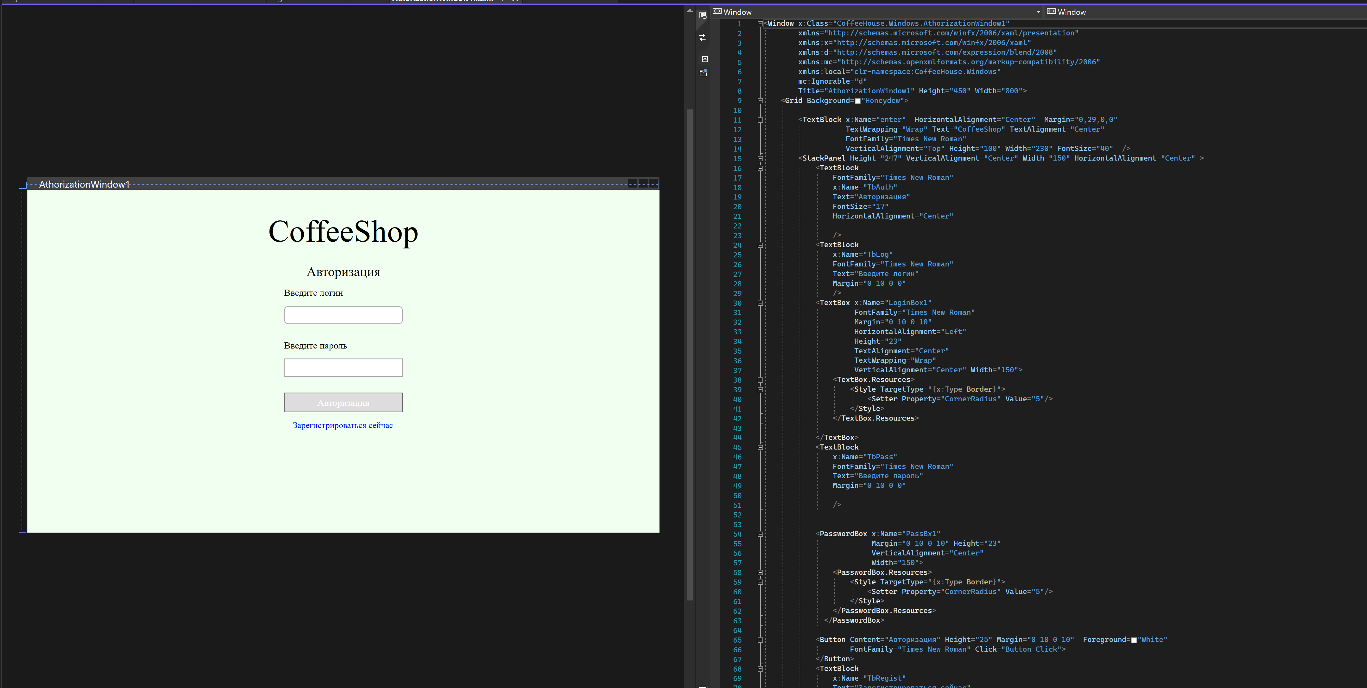Screen dimensions: 1367x688
Task: Pop out the XAML editor using the new-window icon
Action: point(703,73)
